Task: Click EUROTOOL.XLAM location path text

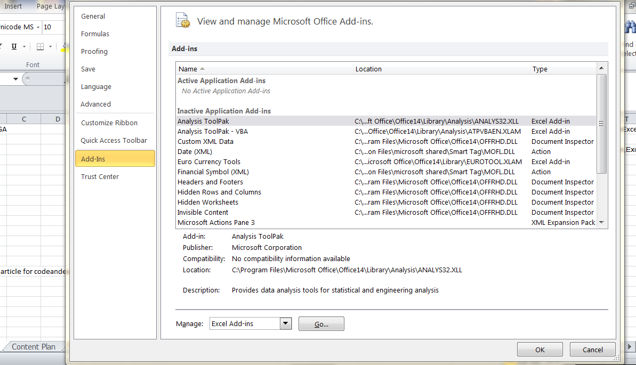Action: [438, 161]
